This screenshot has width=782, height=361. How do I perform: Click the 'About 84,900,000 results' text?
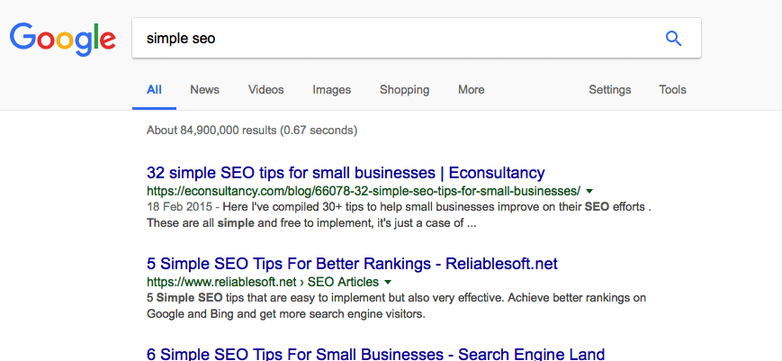[x=252, y=131]
